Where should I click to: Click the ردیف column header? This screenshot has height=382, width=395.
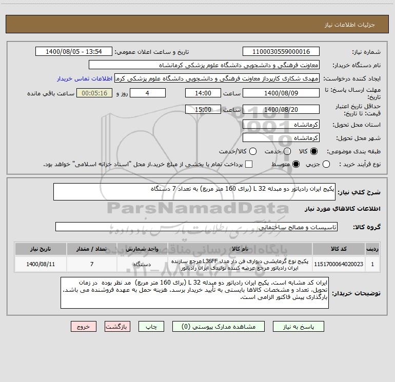click(x=372, y=249)
